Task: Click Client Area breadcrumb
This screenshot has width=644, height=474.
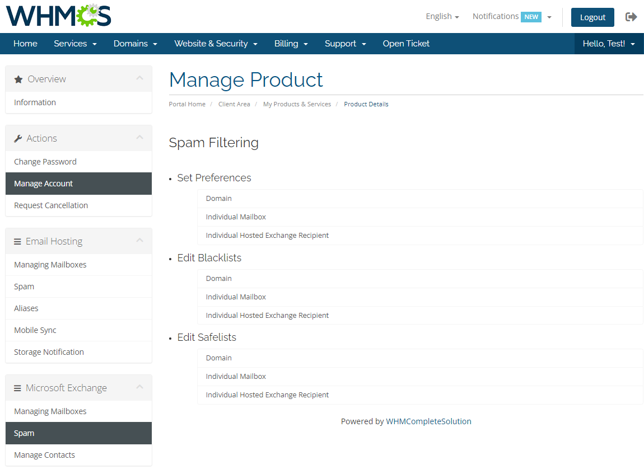Action: [x=234, y=104]
